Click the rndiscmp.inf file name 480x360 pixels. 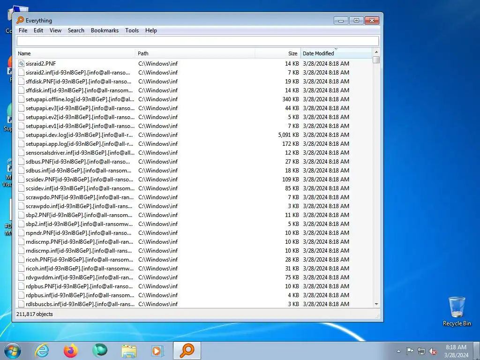click(x=79, y=251)
